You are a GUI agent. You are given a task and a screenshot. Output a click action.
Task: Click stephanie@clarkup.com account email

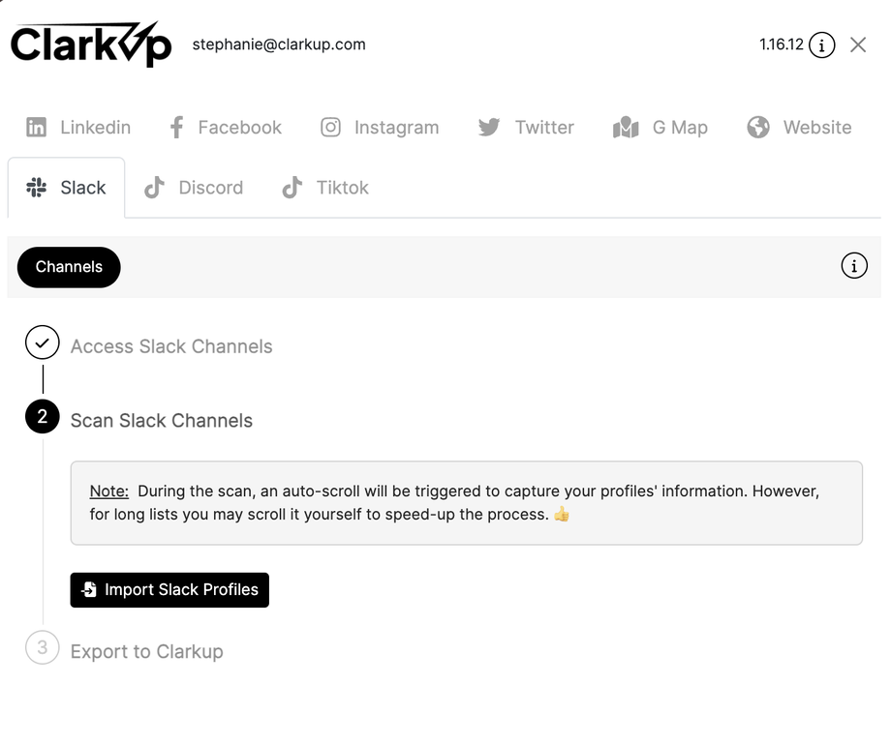[x=279, y=45]
